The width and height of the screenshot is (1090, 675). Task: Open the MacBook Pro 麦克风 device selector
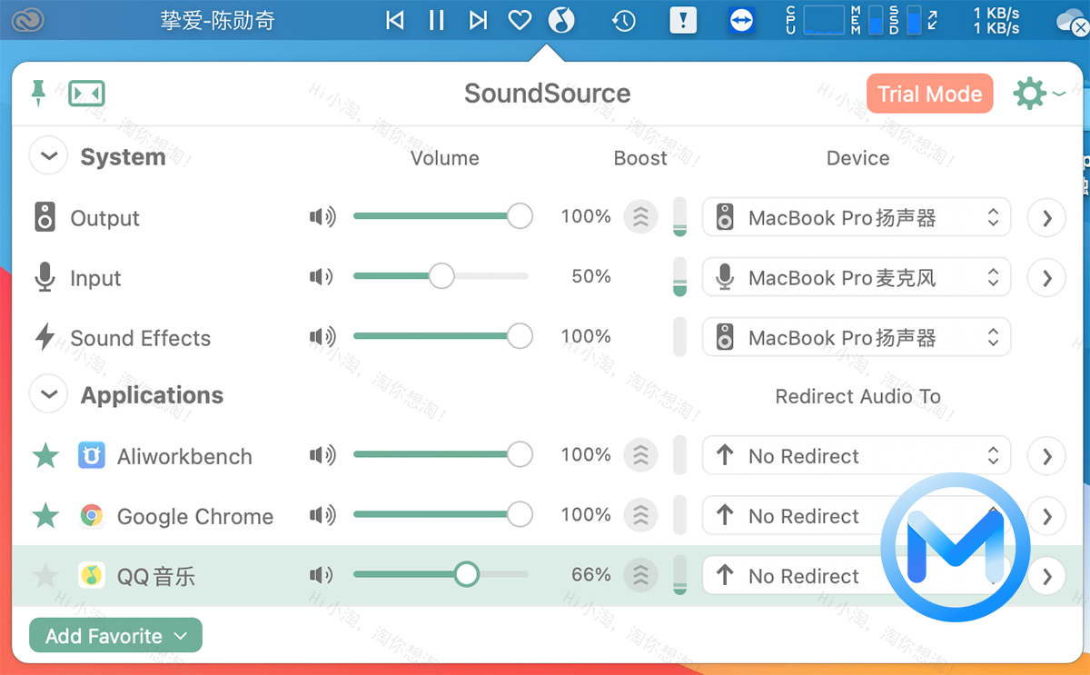pyautogui.click(x=856, y=277)
